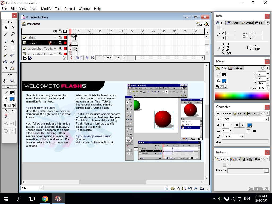Expand the Mixer panel options arrow

pos(268,68)
